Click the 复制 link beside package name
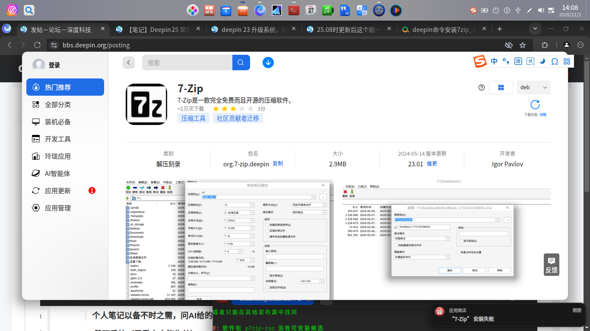 pos(278,164)
